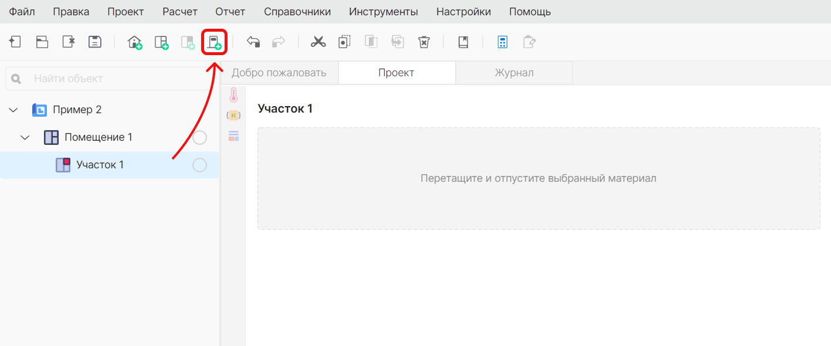Open reference book icon in toolbar
Viewport: 831px width, 346px height.
coord(463,42)
